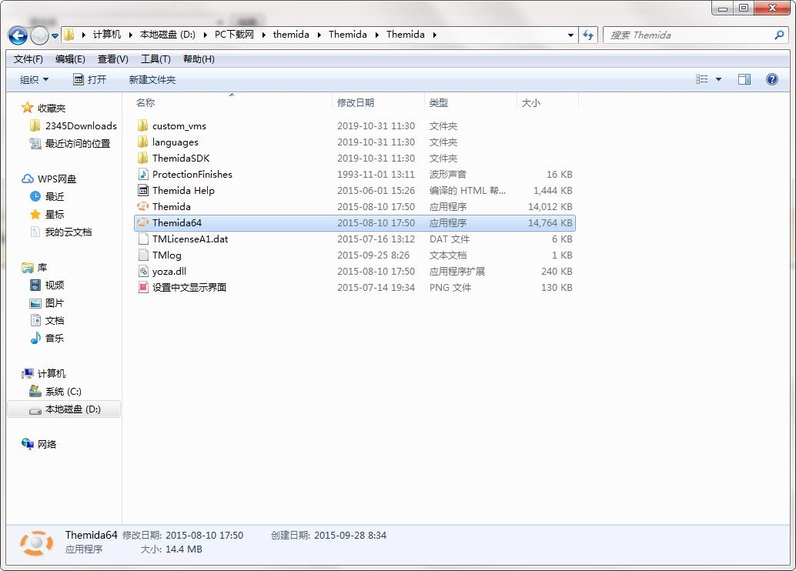Click the search Themida input field
Image resolution: width=796 pixels, height=571 pixels.
point(688,35)
